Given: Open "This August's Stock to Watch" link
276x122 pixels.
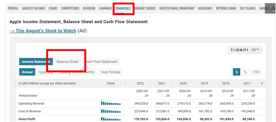Looking at the screenshot, I should tap(43, 31).
